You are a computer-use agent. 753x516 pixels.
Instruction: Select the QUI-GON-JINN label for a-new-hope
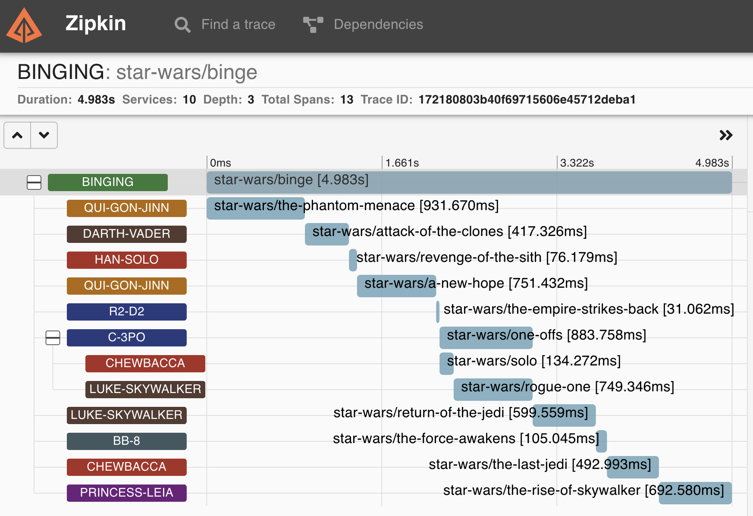127,286
